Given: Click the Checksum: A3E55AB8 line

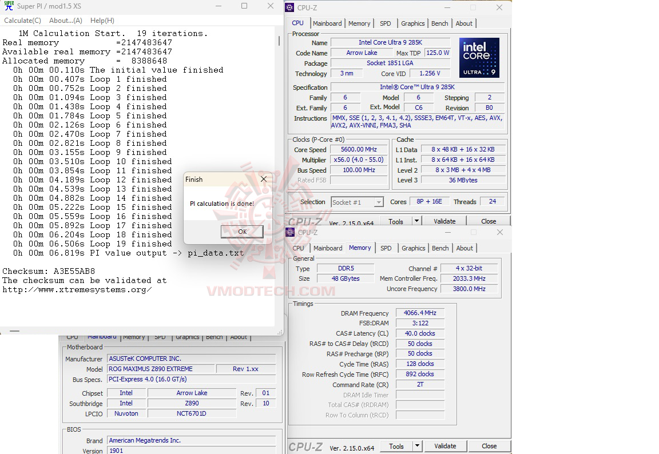Looking at the screenshot, I should [49, 271].
